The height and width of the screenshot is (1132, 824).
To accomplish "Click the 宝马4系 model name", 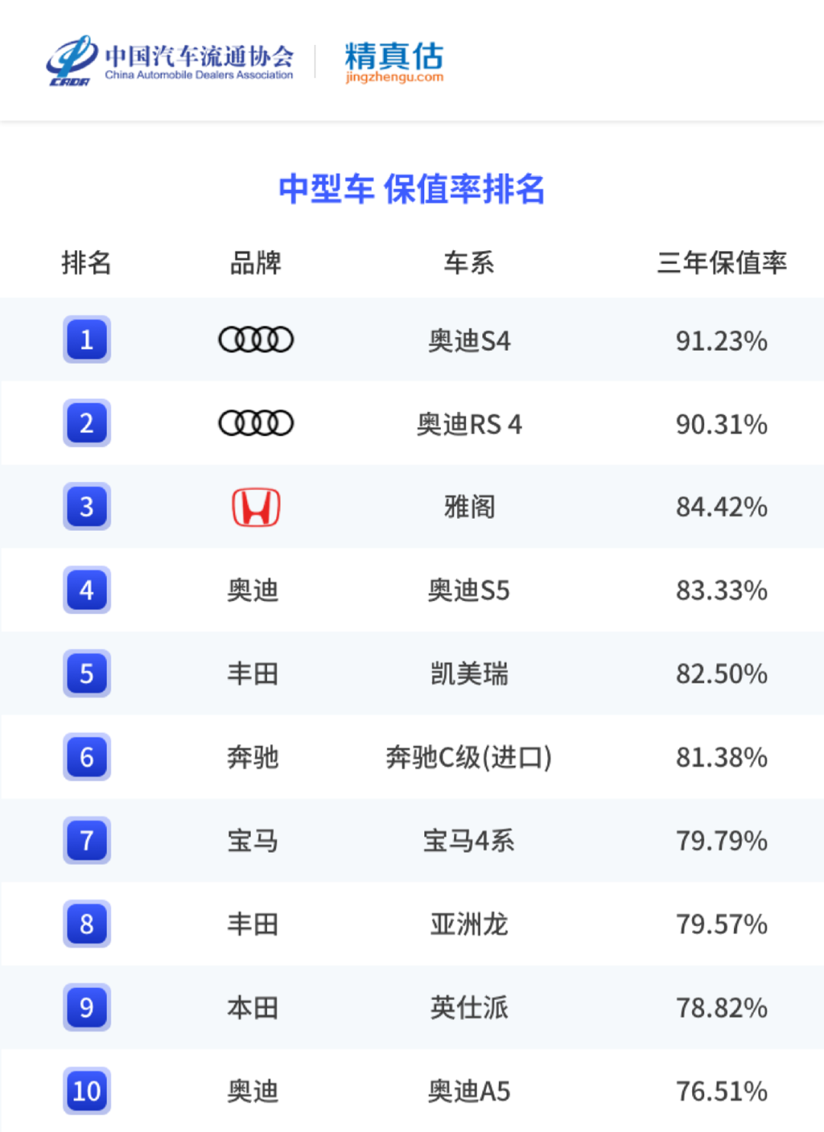I will click(x=468, y=841).
